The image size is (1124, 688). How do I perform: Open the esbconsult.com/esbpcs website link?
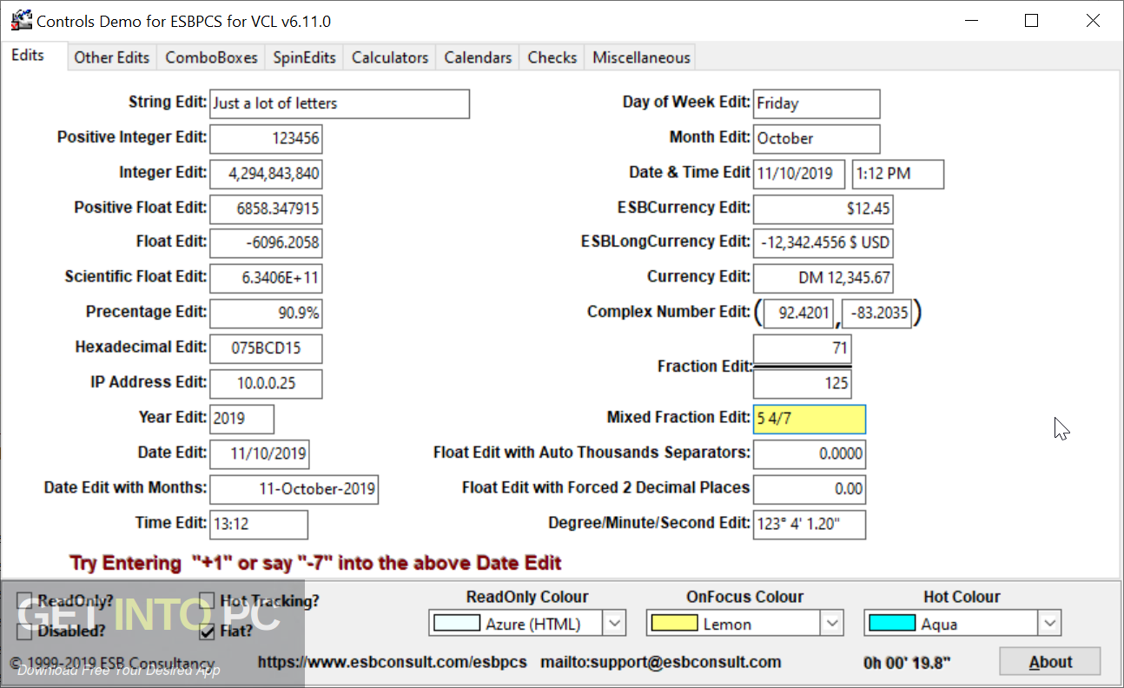pyautogui.click(x=393, y=662)
